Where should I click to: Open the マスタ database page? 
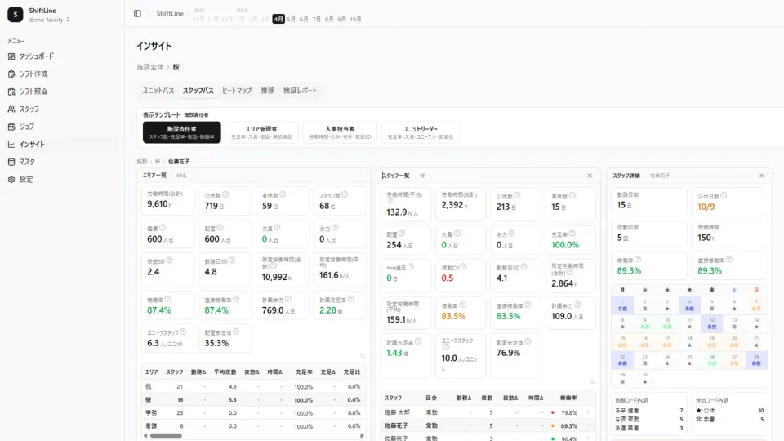click(26, 162)
